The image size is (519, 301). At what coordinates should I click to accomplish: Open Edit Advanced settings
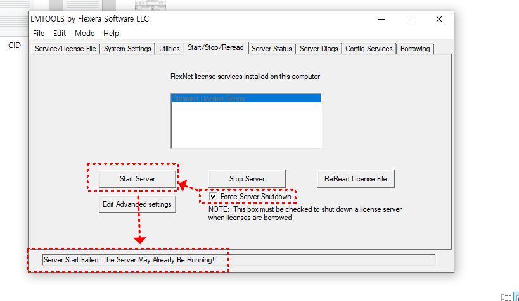pos(138,204)
